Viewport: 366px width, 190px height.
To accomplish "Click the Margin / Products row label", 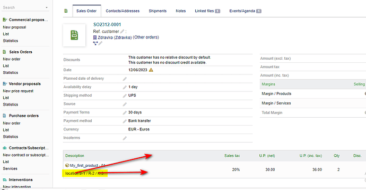I will 276,93.
